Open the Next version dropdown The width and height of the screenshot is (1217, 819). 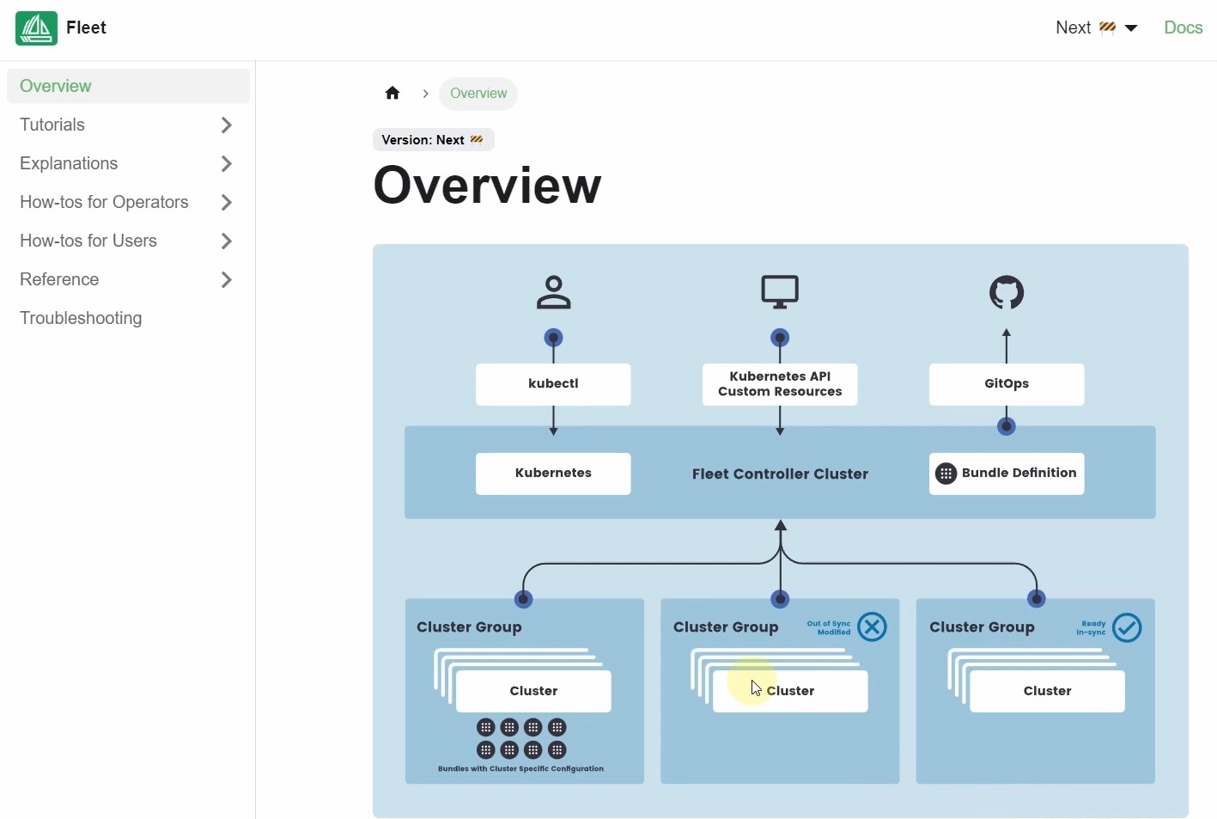(1097, 28)
